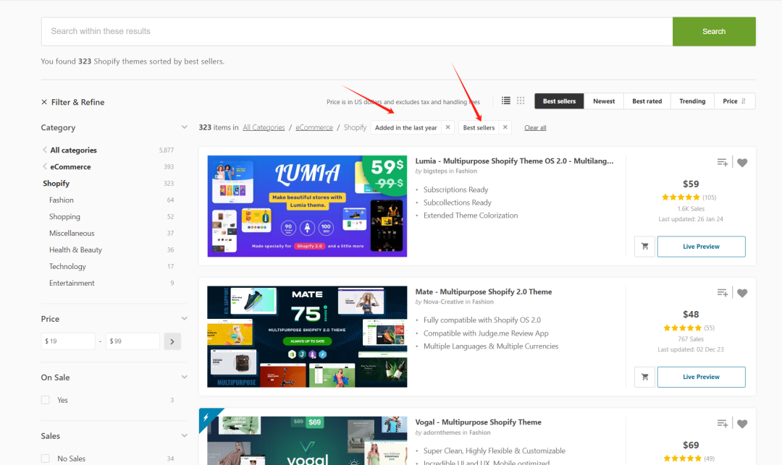Add Lumia theme to collection
This screenshot has width=782, height=465.
(722, 163)
